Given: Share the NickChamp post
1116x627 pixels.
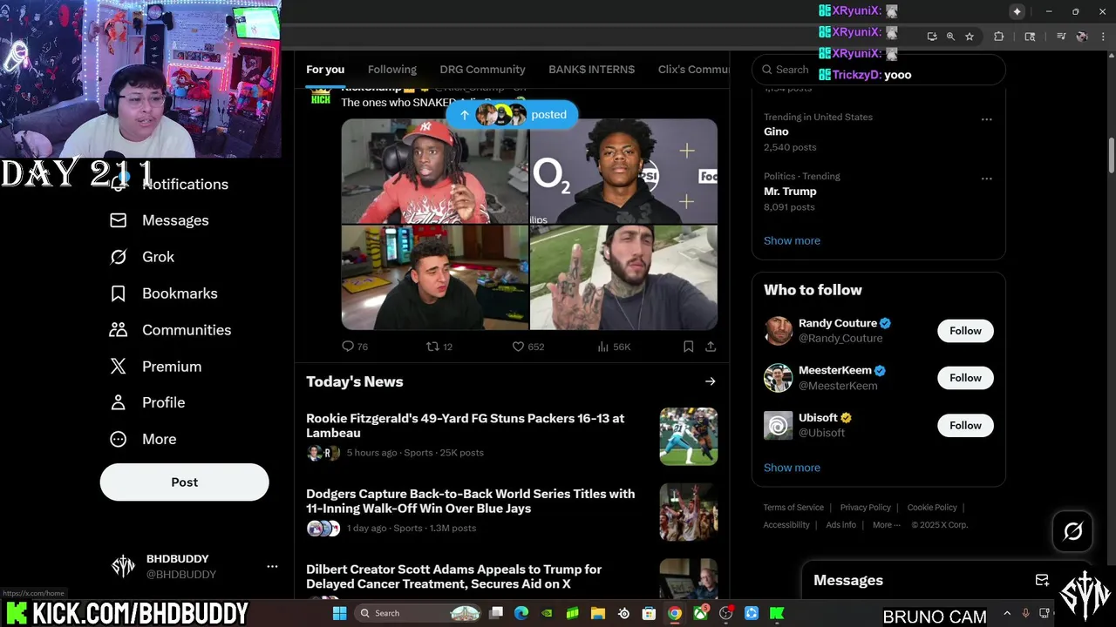Looking at the screenshot, I should [711, 347].
